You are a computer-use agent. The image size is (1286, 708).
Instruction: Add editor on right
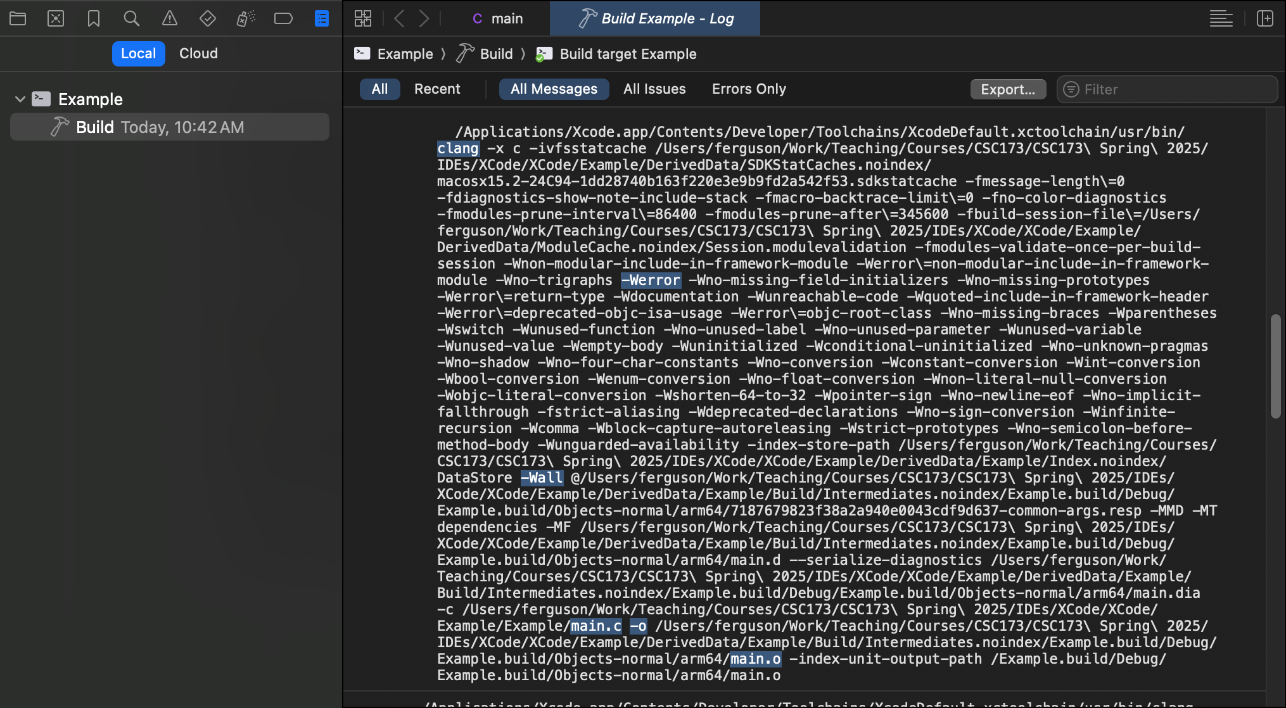(1265, 18)
